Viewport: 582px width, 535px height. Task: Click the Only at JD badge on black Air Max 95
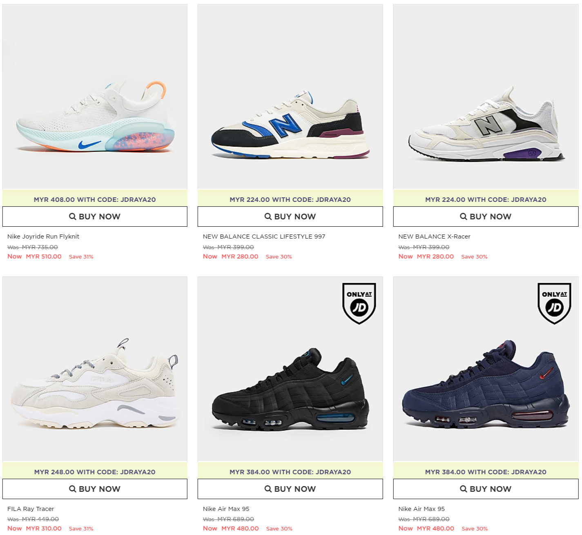point(359,303)
